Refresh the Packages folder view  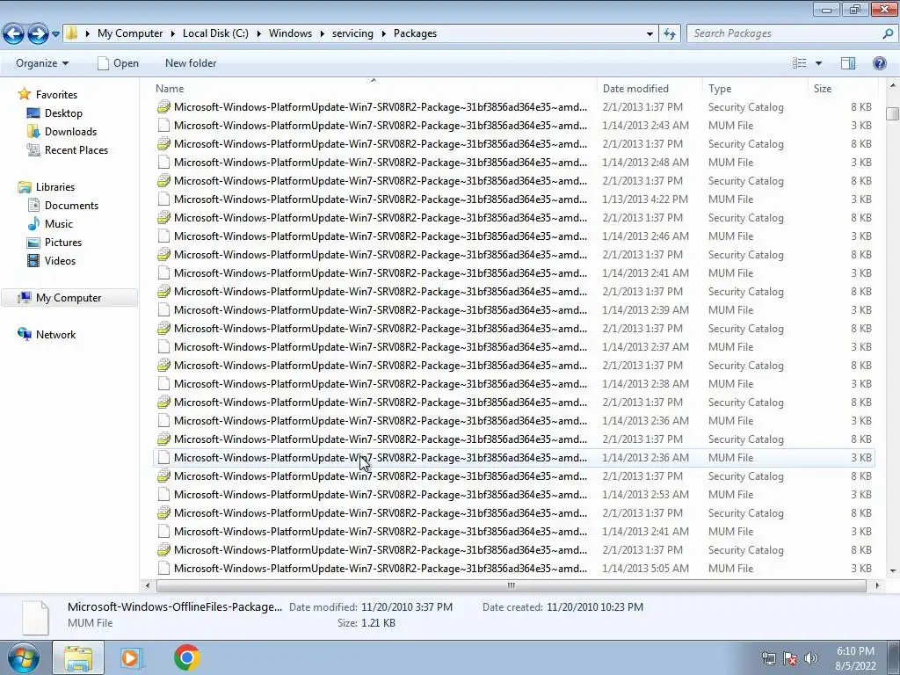click(x=669, y=34)
